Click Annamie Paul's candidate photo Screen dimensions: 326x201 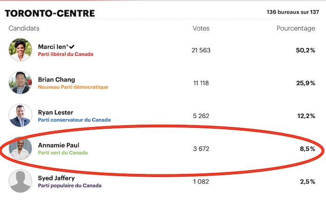pos(20,148)
